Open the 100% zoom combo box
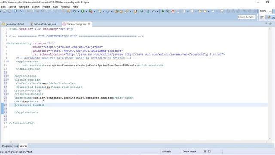The width and height of the screenshot is (275, 155). 266,11
